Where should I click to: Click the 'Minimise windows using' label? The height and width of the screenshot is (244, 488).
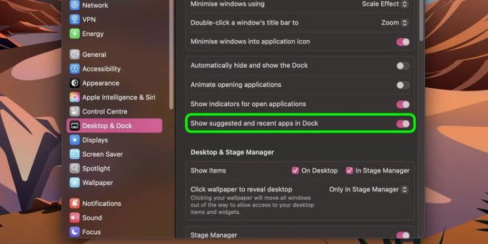pyautogui.click(x=228, y=4)
